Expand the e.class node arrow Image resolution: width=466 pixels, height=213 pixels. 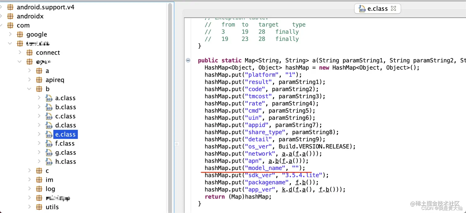(x=39, y=134)
